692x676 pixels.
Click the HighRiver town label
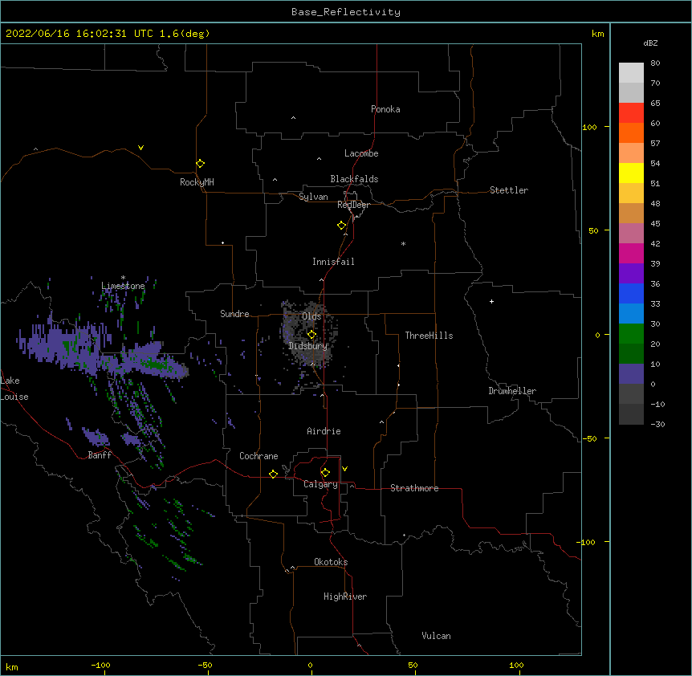(x=345, y=597)
